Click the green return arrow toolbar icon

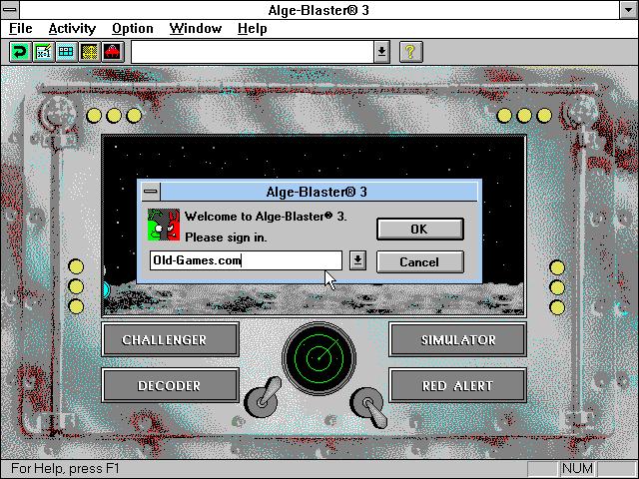tap(20, 52)
